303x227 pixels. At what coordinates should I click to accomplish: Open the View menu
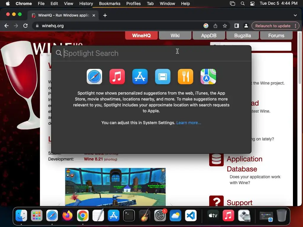(69, 4)
